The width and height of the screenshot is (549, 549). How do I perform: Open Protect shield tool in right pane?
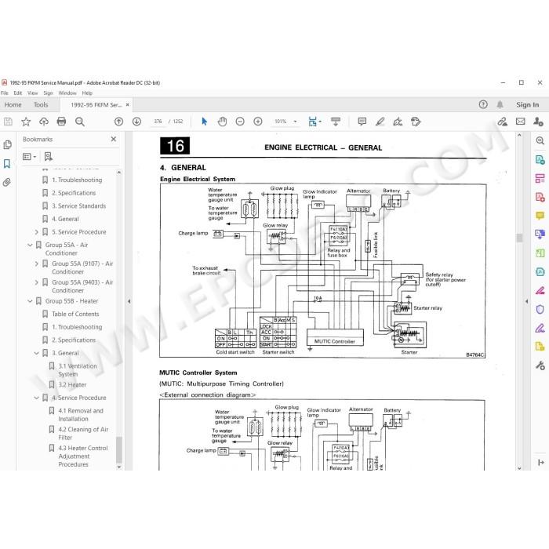(x=540, y=309)
